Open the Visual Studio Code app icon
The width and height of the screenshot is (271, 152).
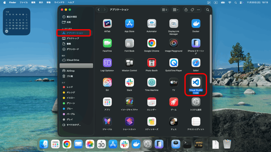(x=196, y=82)
